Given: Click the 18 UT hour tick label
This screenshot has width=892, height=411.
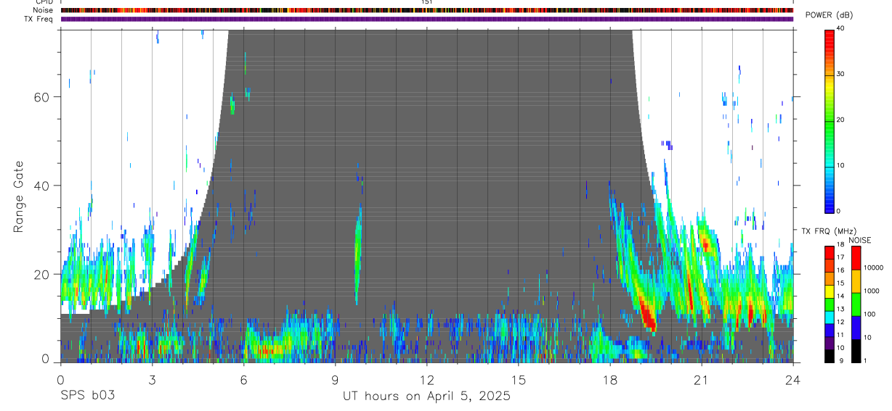Looking at the screenshot, I should click(610, 379).
